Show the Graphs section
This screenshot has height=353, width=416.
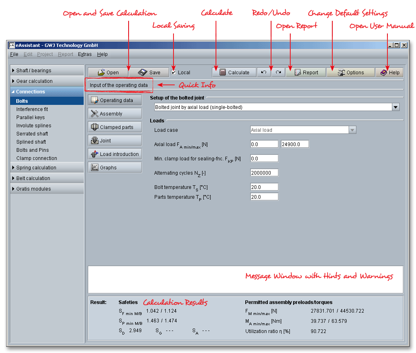(x=115, y=168)
